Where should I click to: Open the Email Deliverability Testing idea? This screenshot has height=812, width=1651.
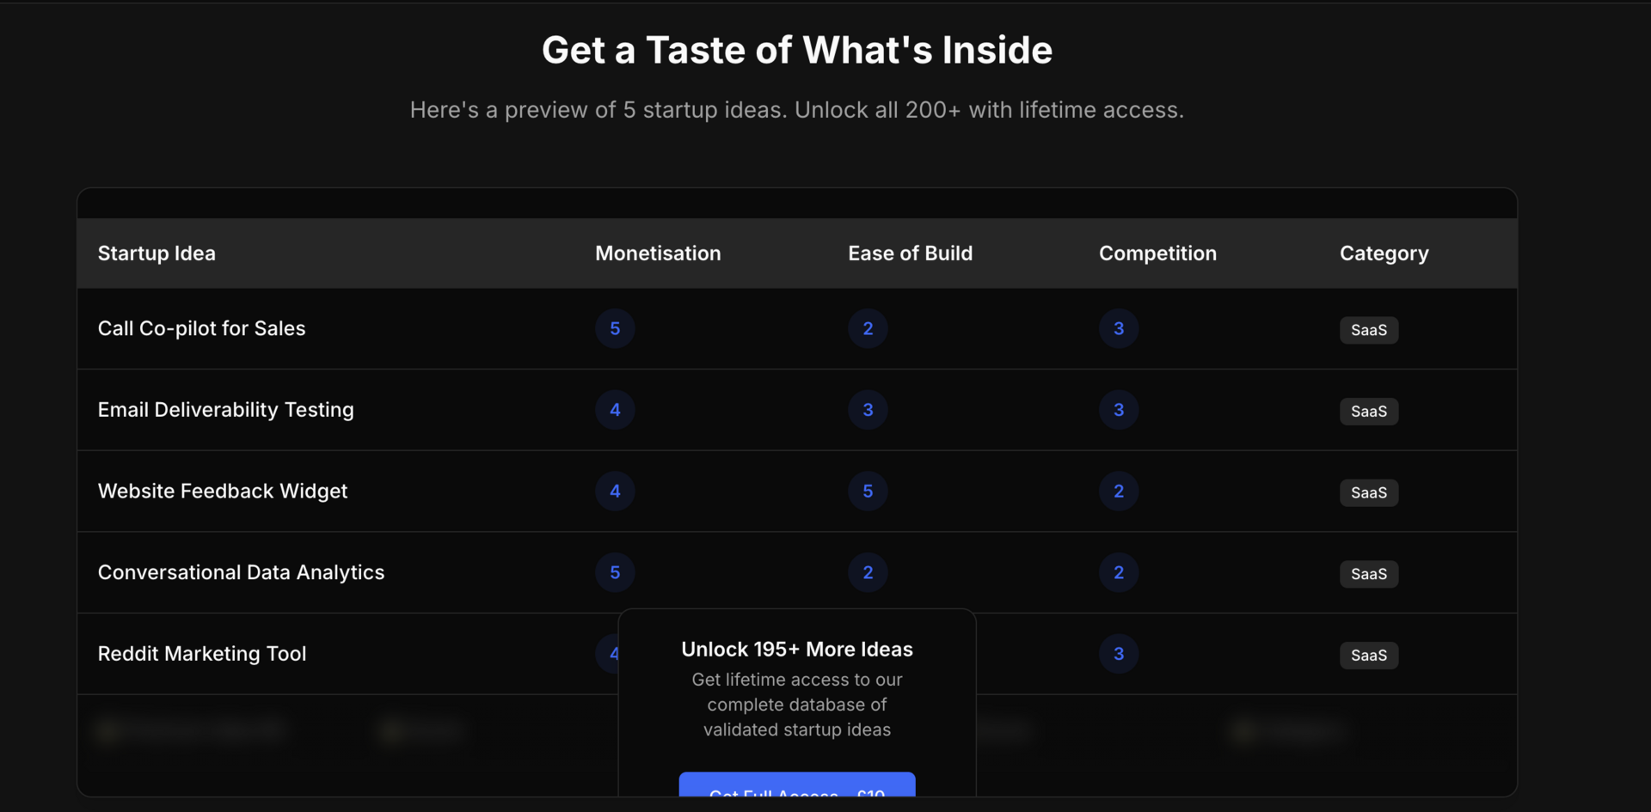[x=225, y=410]
